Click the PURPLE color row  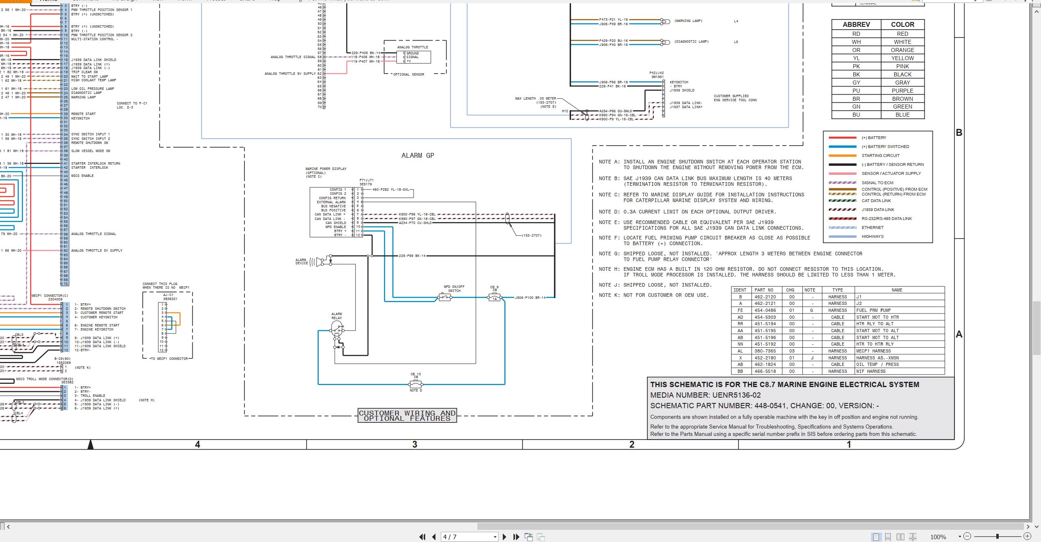tap(878, 91)
